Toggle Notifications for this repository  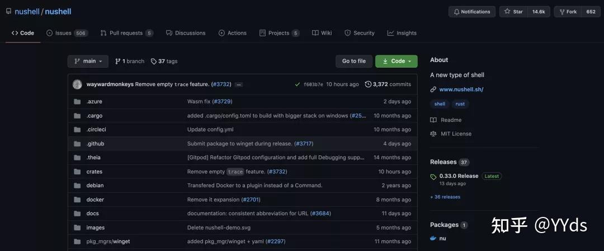tap(471, 12)
